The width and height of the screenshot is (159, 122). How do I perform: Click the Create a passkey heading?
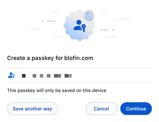point(50,58)
